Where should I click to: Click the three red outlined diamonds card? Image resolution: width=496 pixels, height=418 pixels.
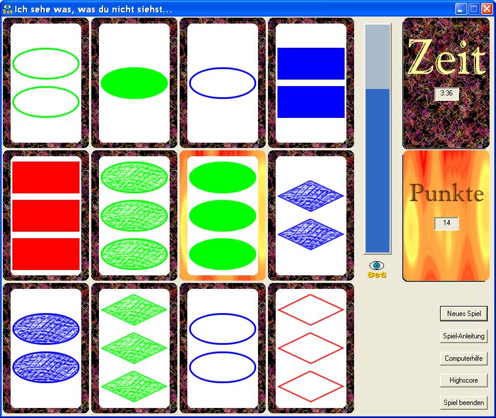tap(311, 348)
